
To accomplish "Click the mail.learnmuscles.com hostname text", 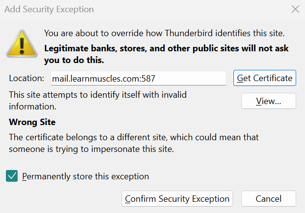I will [96, 79].
